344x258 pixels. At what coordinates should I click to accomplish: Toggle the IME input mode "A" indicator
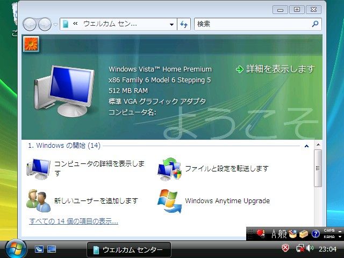(x=275, y=234)
